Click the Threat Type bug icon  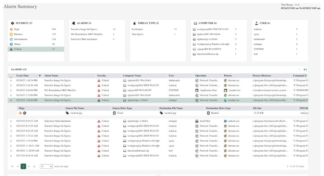point(134,23)
